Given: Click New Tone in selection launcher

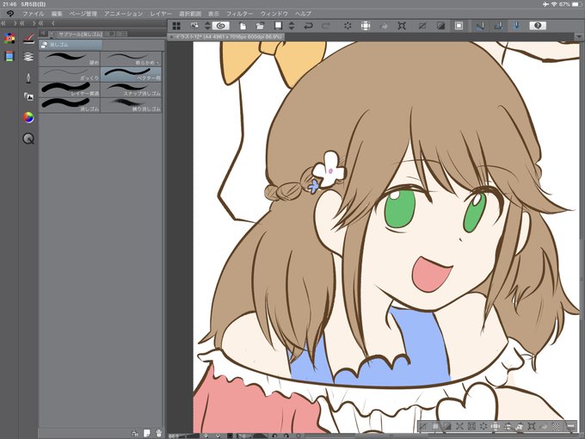Looking at the screenshot, I should [x=556, y=426].
